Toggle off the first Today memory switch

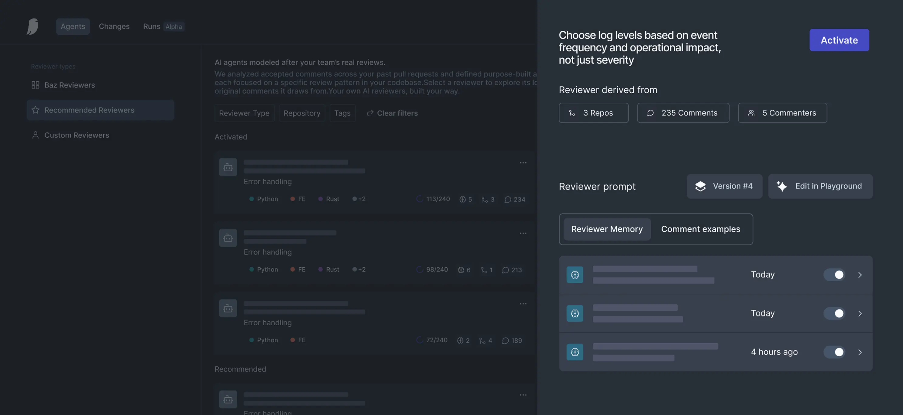(834, 275)
